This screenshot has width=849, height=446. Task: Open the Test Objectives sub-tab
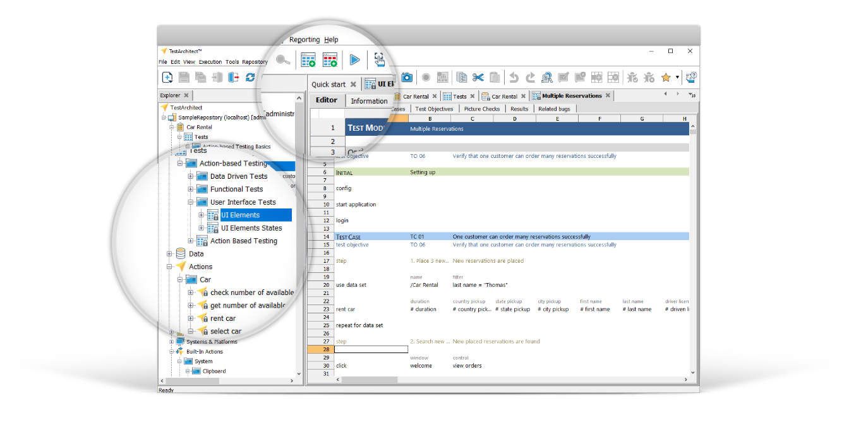(x=434, y=109)
